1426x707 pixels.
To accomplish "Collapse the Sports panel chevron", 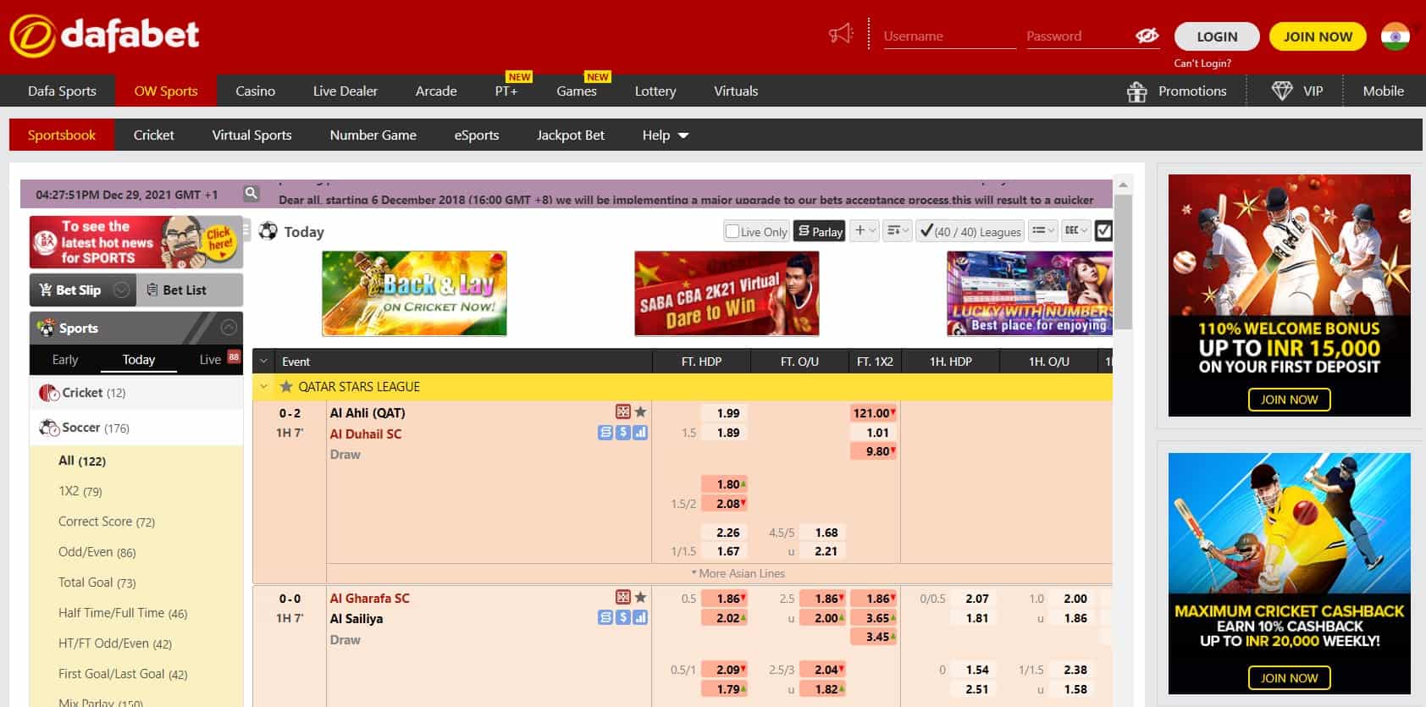I will pos(229,328).
